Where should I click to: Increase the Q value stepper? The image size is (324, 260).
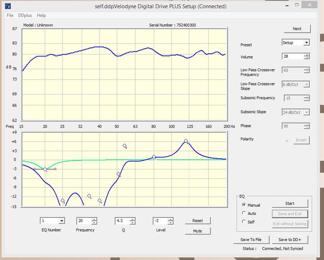click(x=132, y=219)
